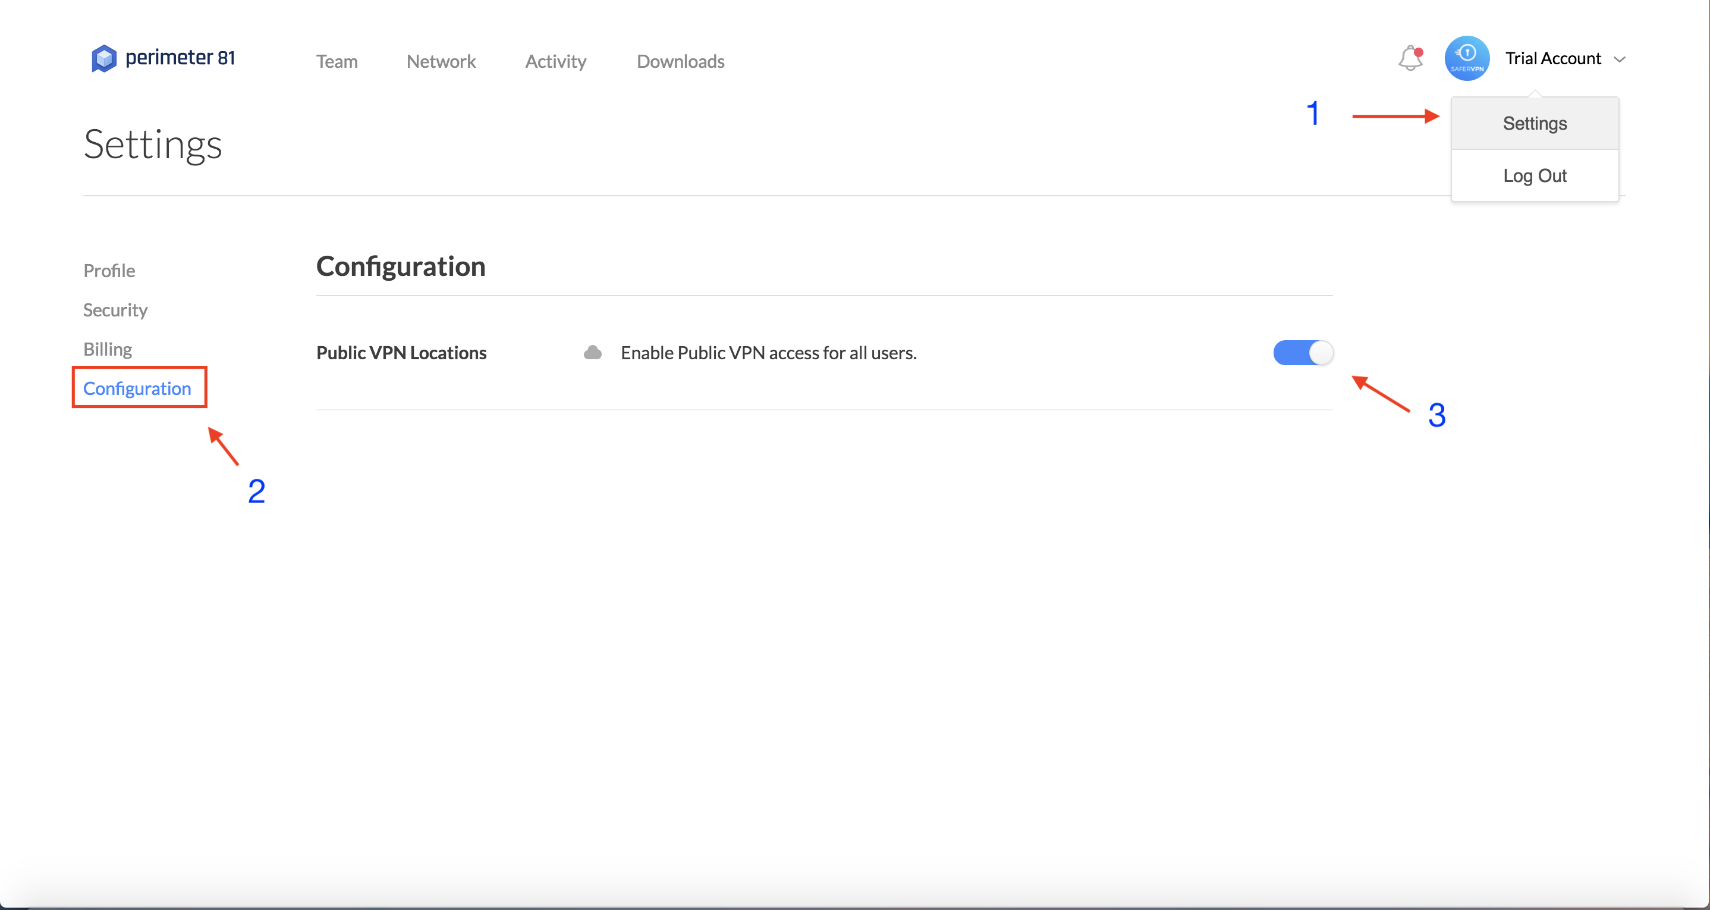Image resolution: width=1710 pixels, height=910 pixels.
Task: Switch to the Activity tab
Action: coord(555,61)
